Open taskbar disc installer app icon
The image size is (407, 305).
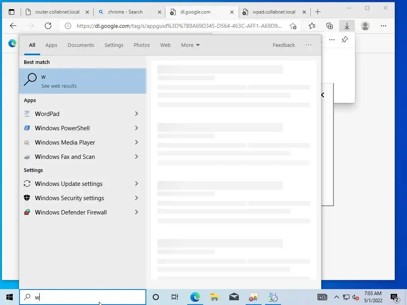click(273, 297)
